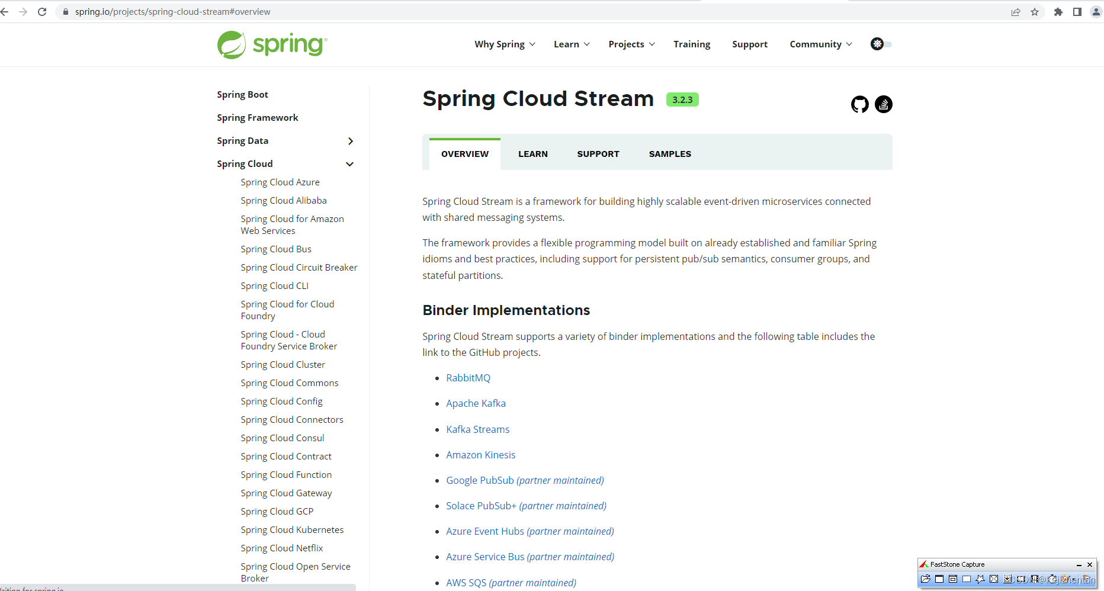Share this page icon in address bar
Screen dimensions: 1104x591
1016,12
